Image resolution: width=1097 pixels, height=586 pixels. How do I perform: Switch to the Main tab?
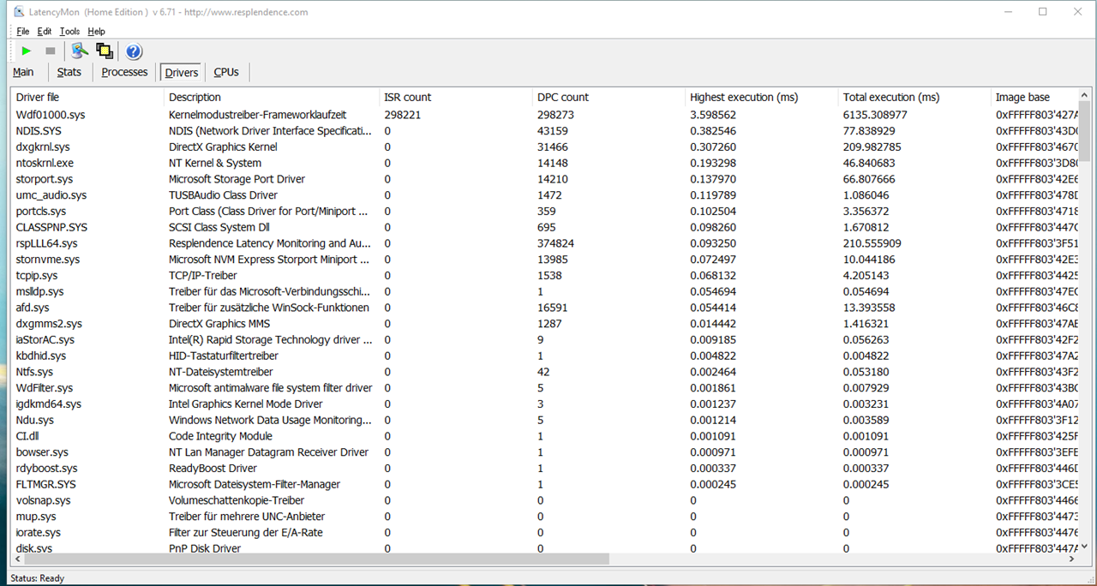coord(24,72)
